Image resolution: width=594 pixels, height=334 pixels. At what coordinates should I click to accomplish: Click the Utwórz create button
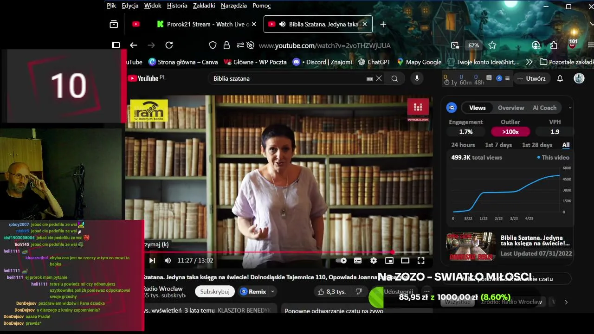click(x=531, y=78)
